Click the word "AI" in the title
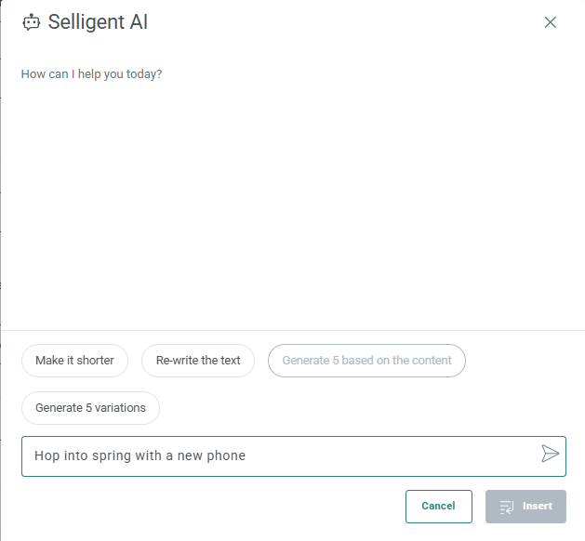 tap(137, 22)
